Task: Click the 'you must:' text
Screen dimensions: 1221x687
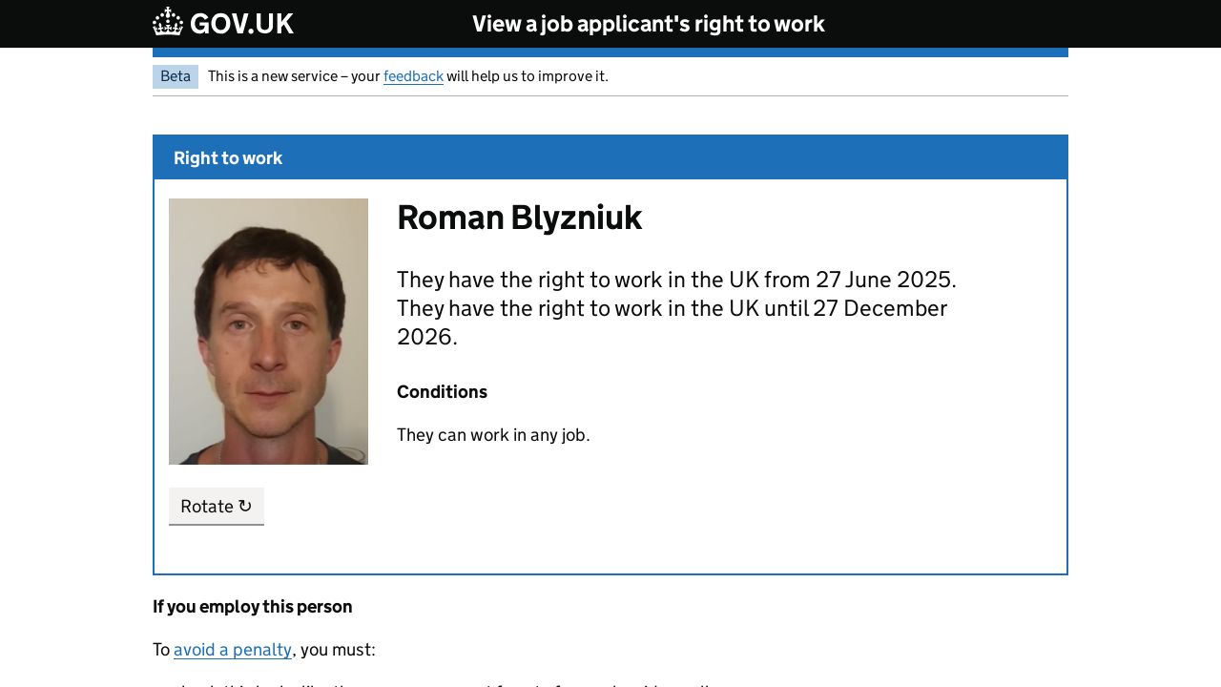Action: pos(338,650)
